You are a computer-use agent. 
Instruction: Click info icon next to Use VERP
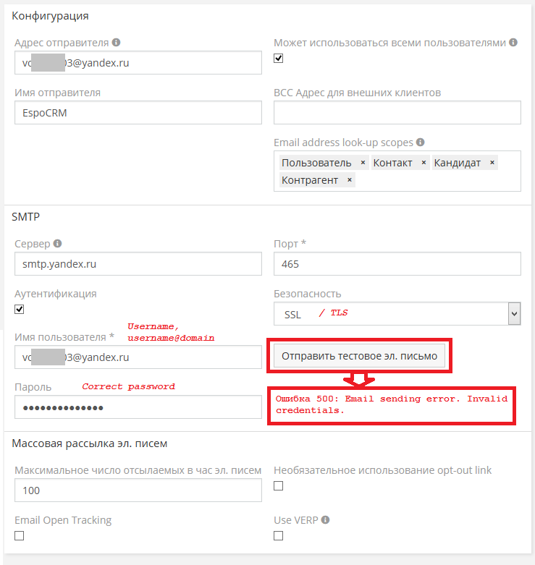326,520
